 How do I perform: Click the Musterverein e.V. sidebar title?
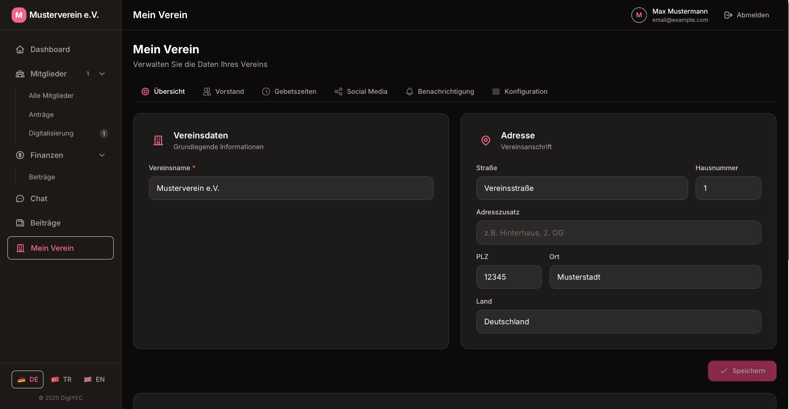coord(64,15)
